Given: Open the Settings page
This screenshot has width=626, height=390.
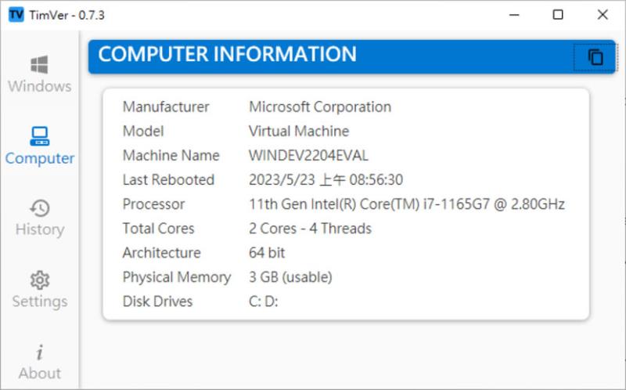Looking at the screenshot, I should tap(40, 290).
